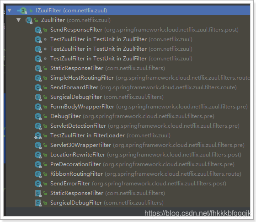Click the class icon of SendResponseFilter

click(38, 30)
